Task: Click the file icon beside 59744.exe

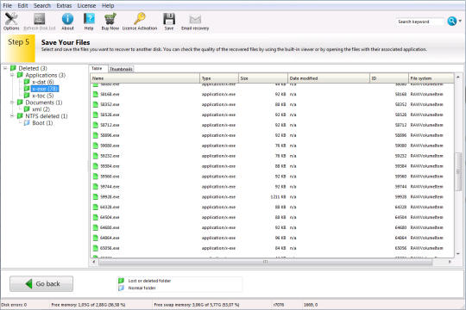Action: (96, 187)
